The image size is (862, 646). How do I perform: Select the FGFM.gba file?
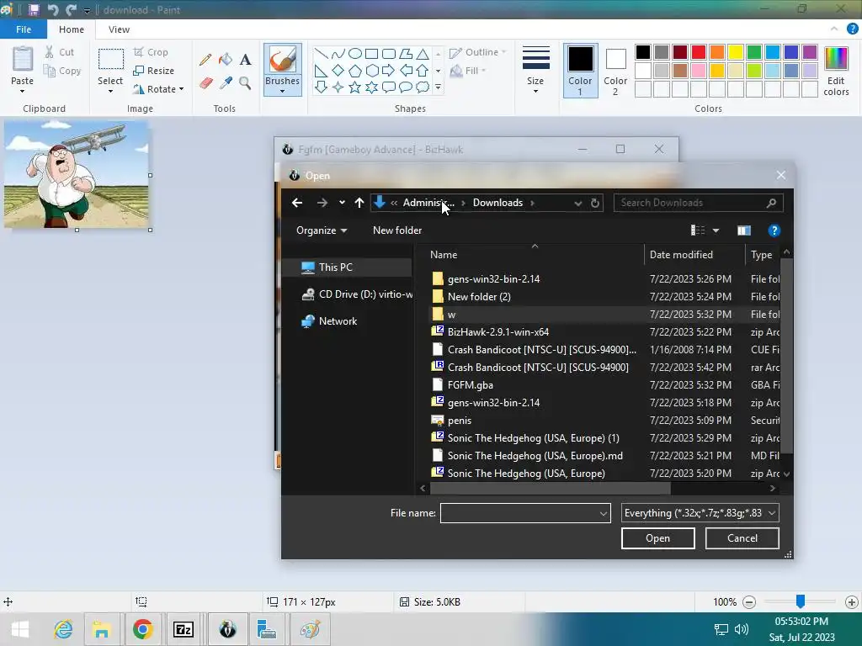470,385
